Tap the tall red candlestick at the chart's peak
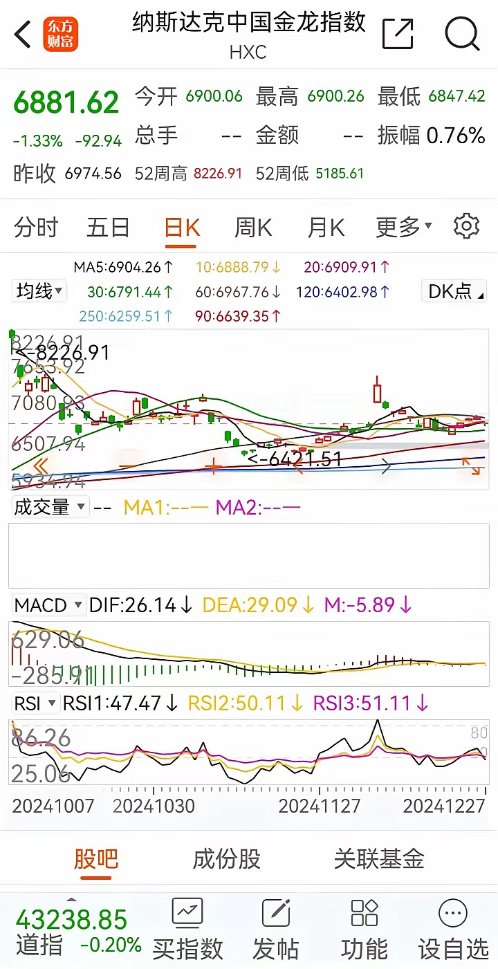This screenshot has width=498, height=969. point(377,391)
